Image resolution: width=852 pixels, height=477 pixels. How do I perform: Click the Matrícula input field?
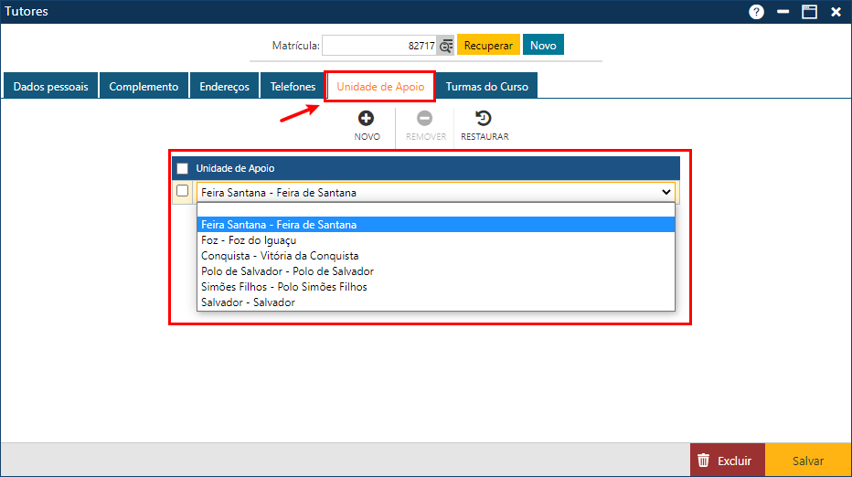coord(378,45)
